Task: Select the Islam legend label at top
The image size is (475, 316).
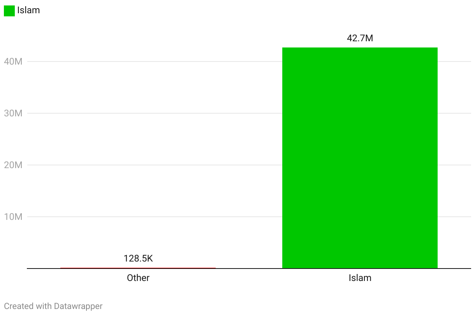Action: coord(28,11)
